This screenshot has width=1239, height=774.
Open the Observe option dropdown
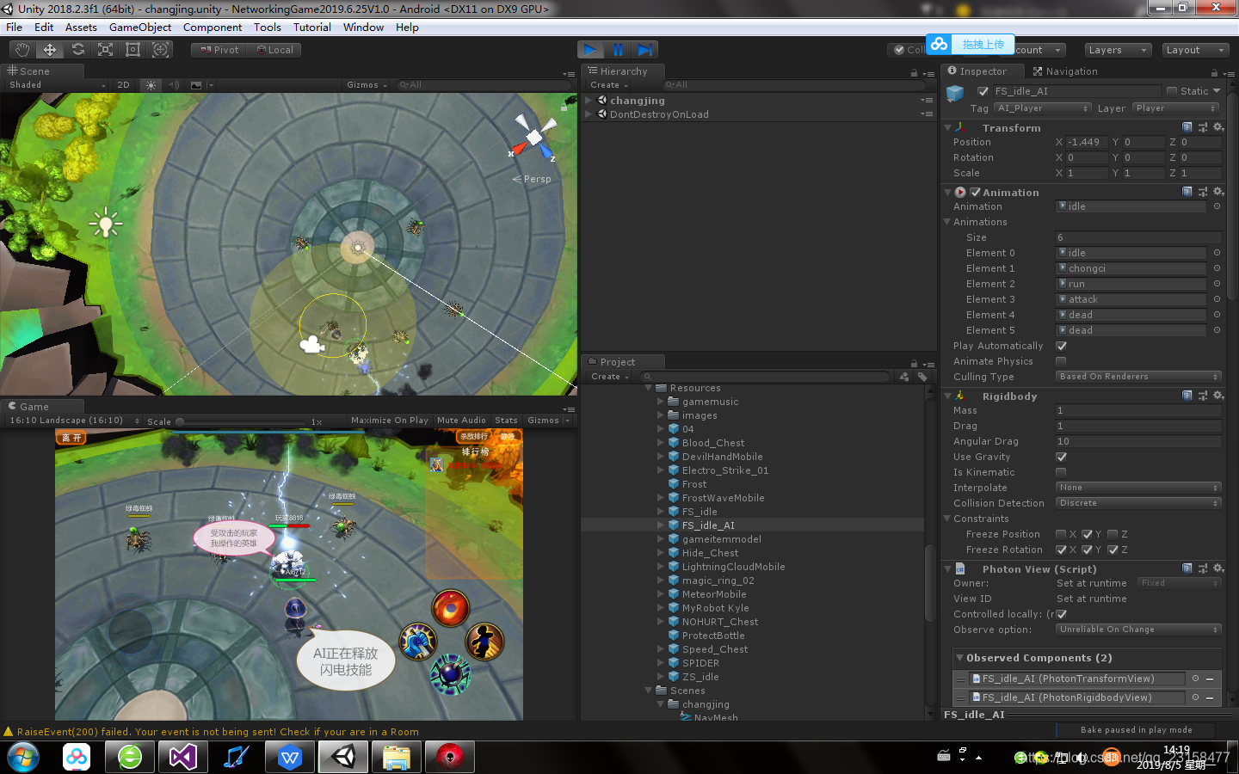tap(1138, 630)
